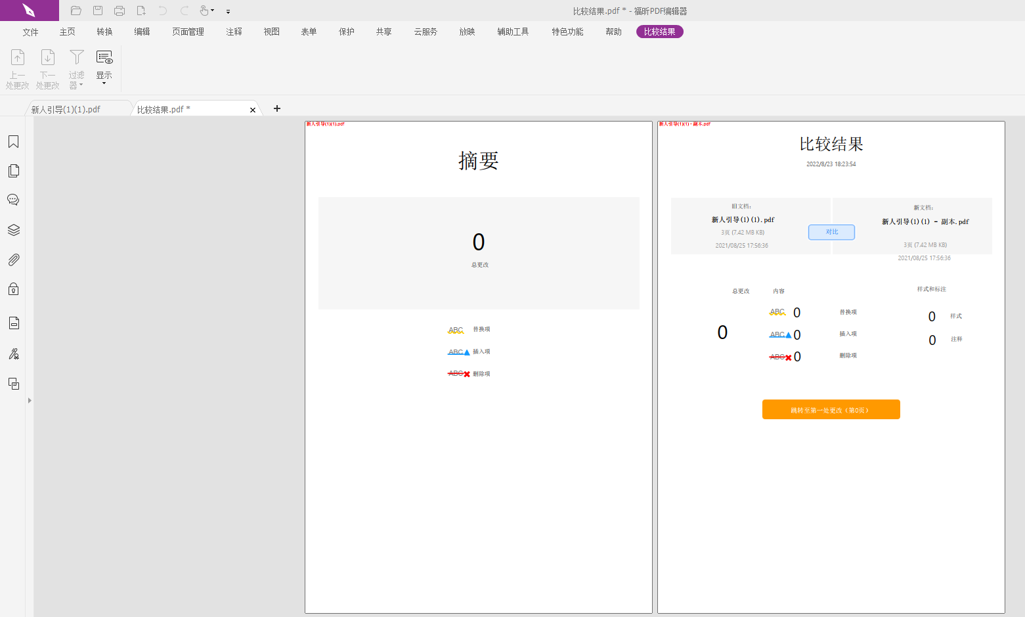Viewport: 1025px width, 617px height.
Task: Click the Open file icon in toolbar
Action: 76,11
